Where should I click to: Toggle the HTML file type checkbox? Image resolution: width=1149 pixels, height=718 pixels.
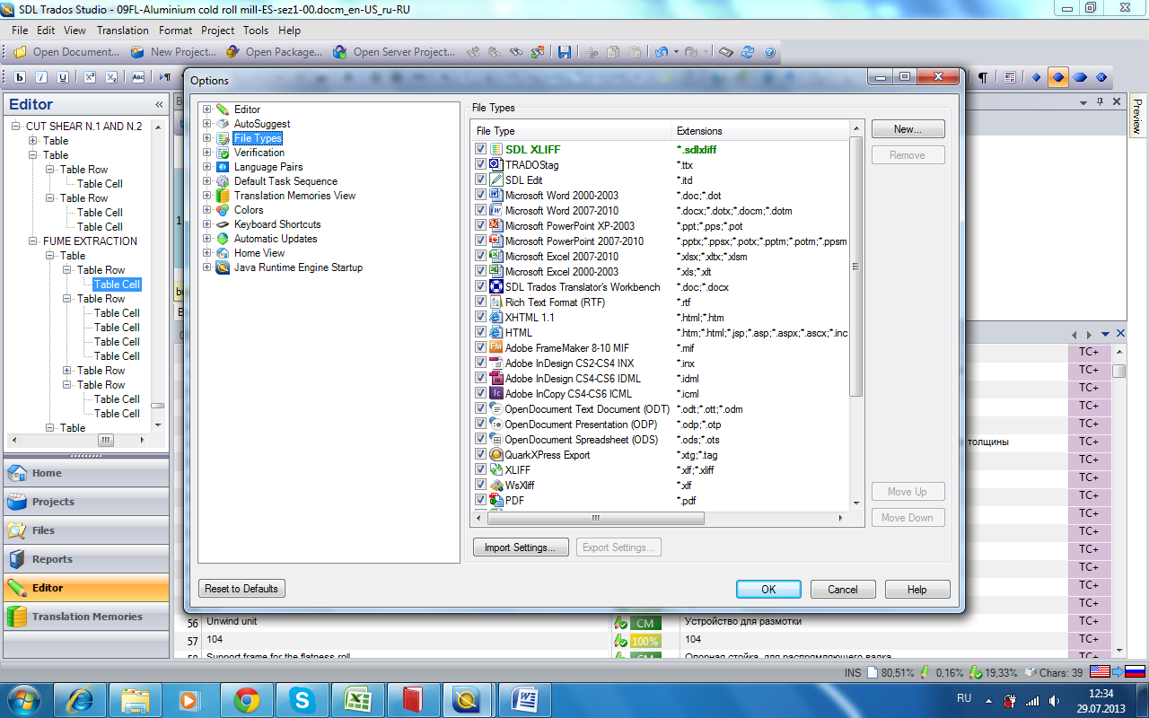point(481,332)
